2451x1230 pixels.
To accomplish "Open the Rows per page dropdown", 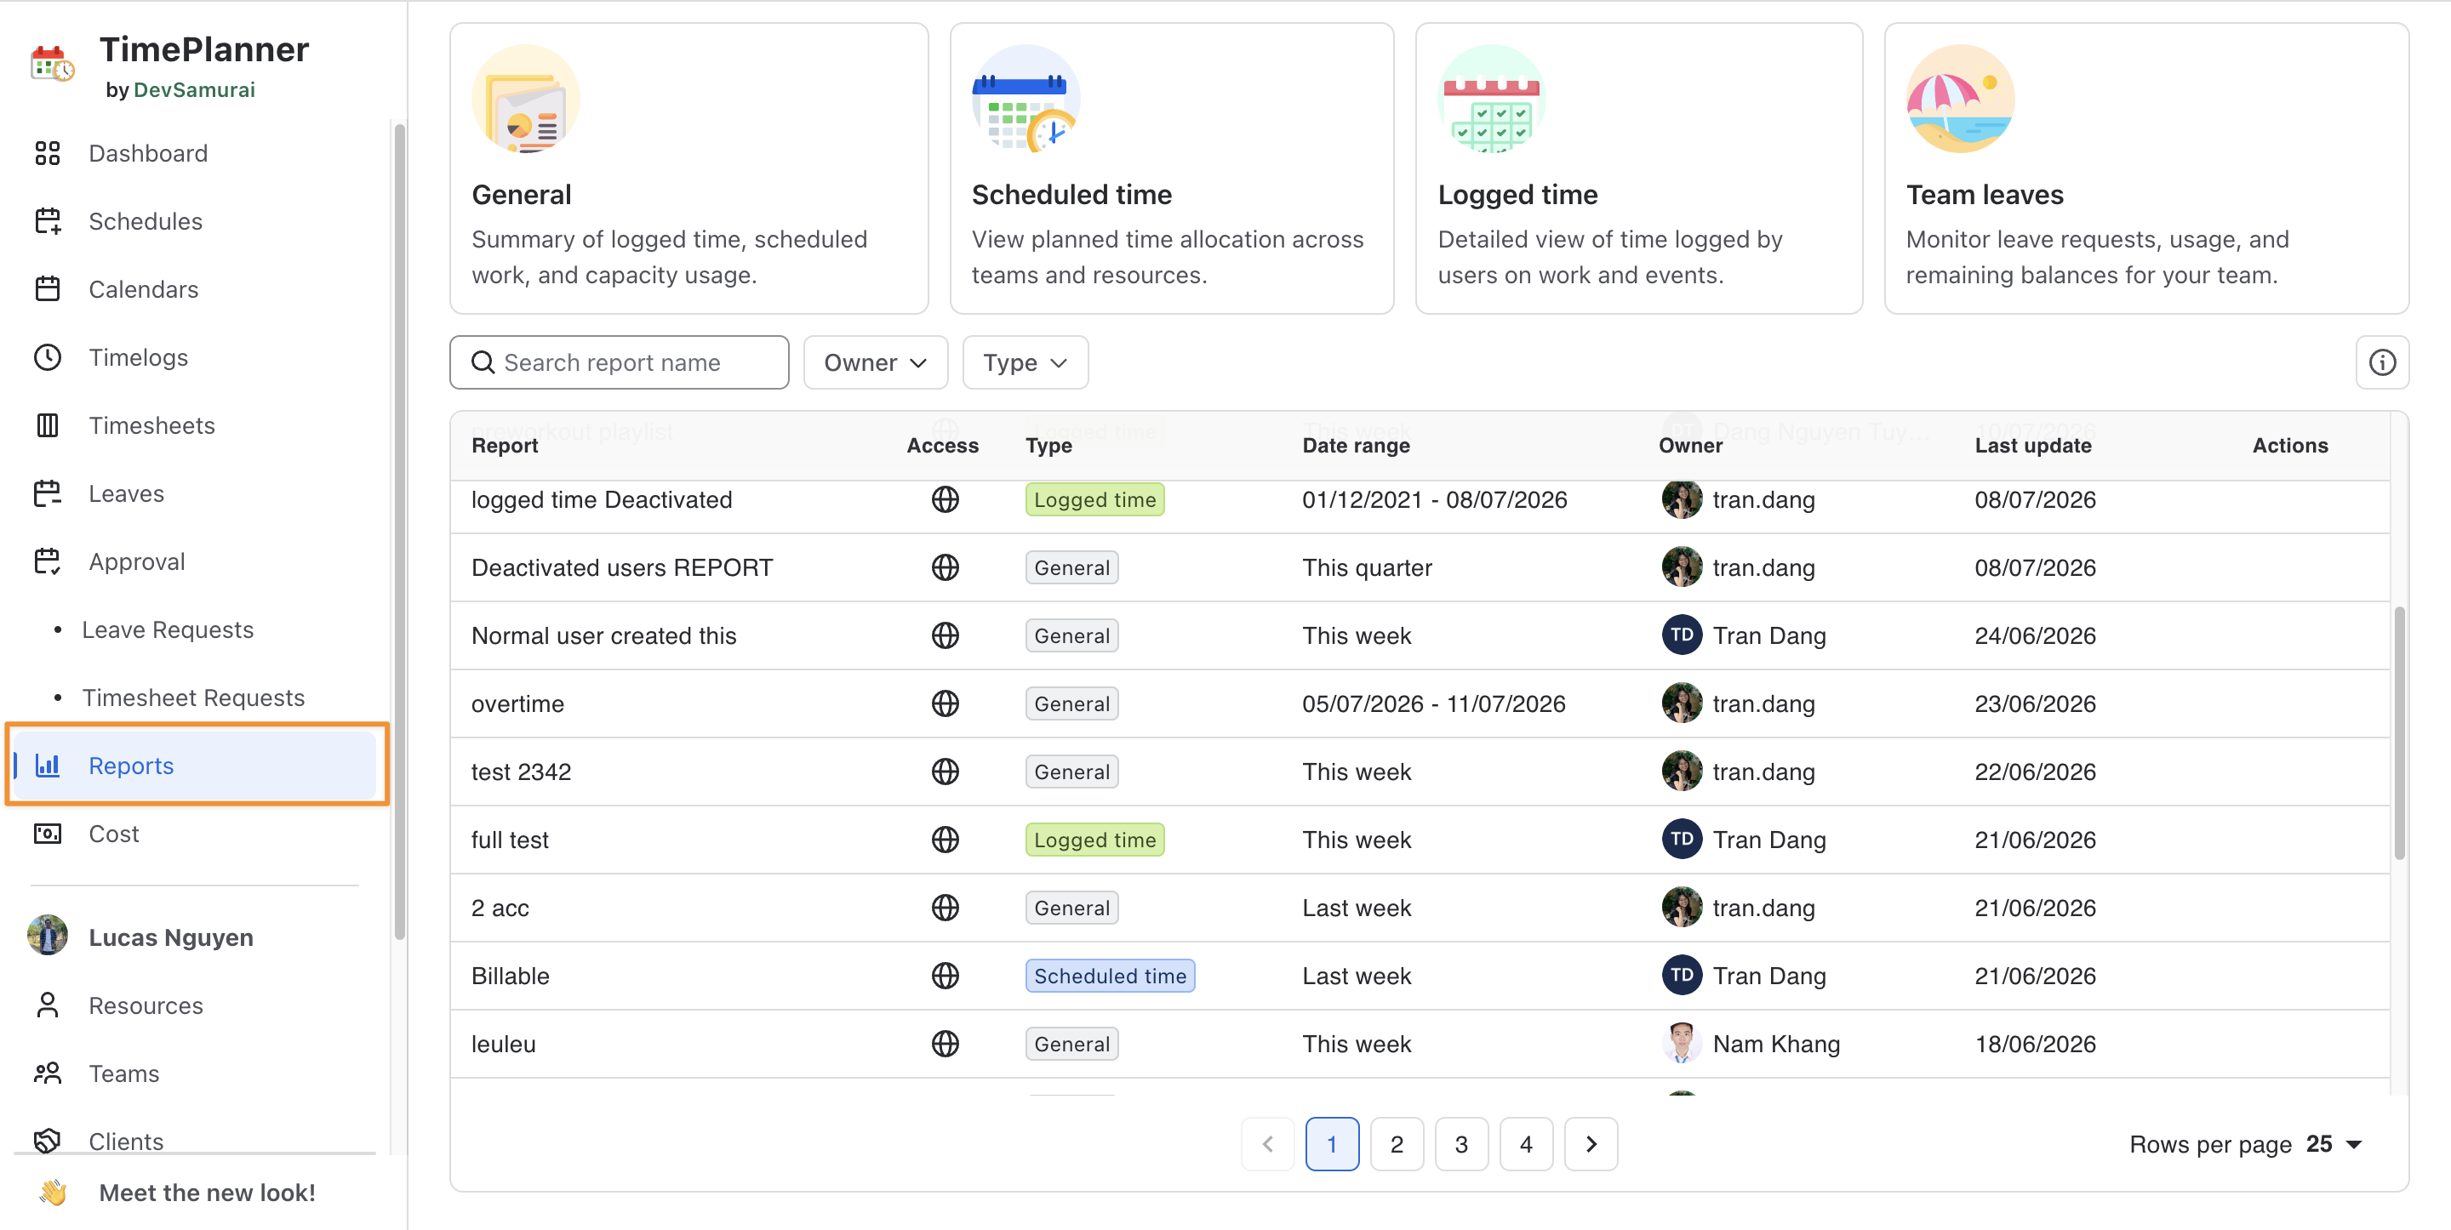I will coord(2334,1144).
